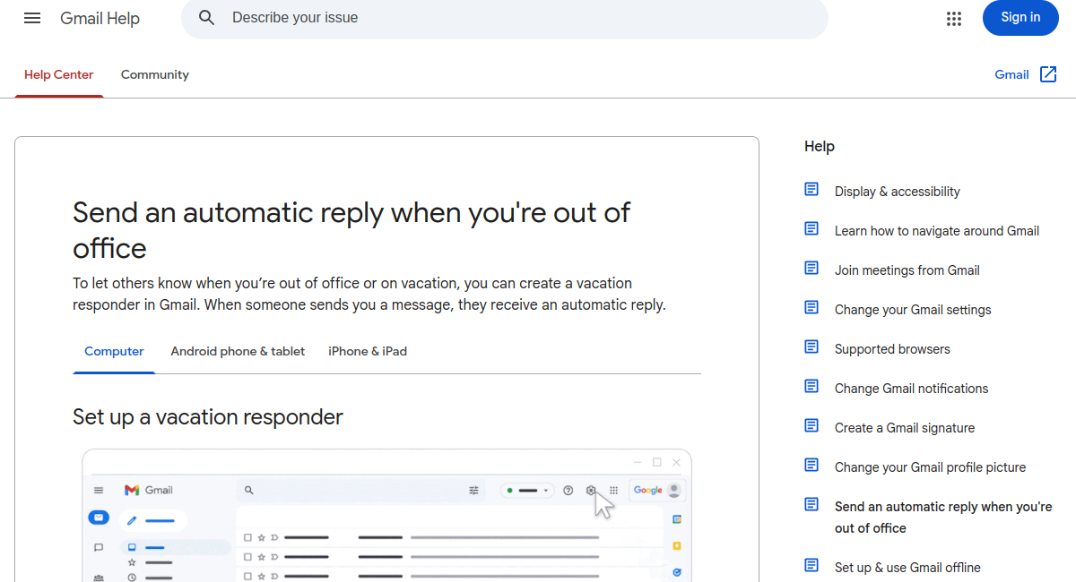Focus the Describe your issue search field
Screen dimensions: 1076x582
(x=505, y=18)
